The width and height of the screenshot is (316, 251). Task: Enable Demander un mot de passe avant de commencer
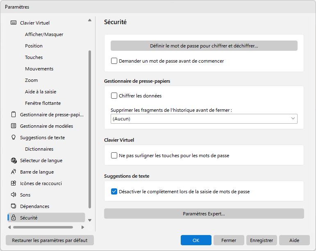pos(114,61)
